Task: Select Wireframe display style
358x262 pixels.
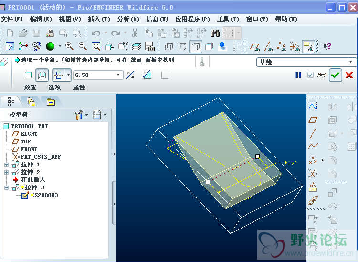Action: click(x=169, y=46)
